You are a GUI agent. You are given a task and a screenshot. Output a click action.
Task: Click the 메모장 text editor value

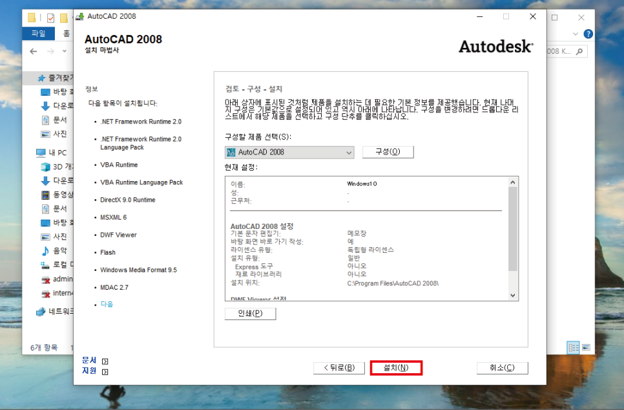357,233
